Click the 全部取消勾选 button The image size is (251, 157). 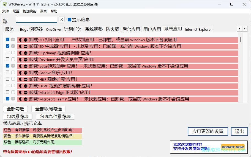(x=48, y=109)
